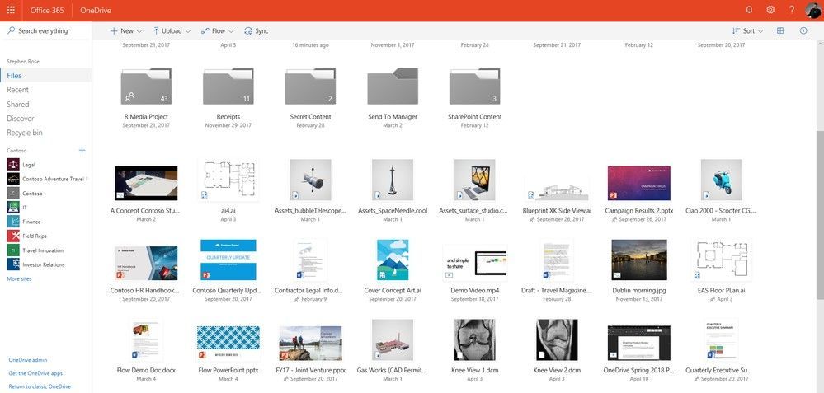Add a site with the Contoso plus icon

point(82,151)
